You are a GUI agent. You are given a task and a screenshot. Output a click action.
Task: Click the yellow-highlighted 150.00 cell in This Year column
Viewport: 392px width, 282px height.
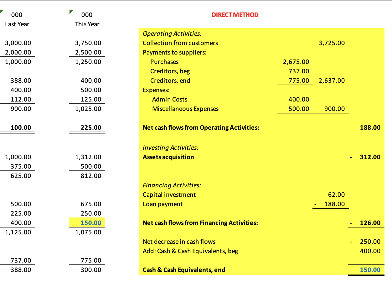[91, 223]
